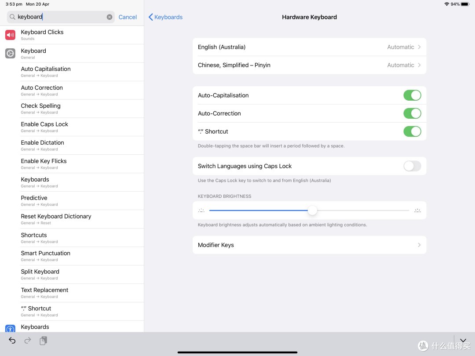Turn off the "." Shortcut switch
This screenshot has width=475, height=356.
point(412,132)
